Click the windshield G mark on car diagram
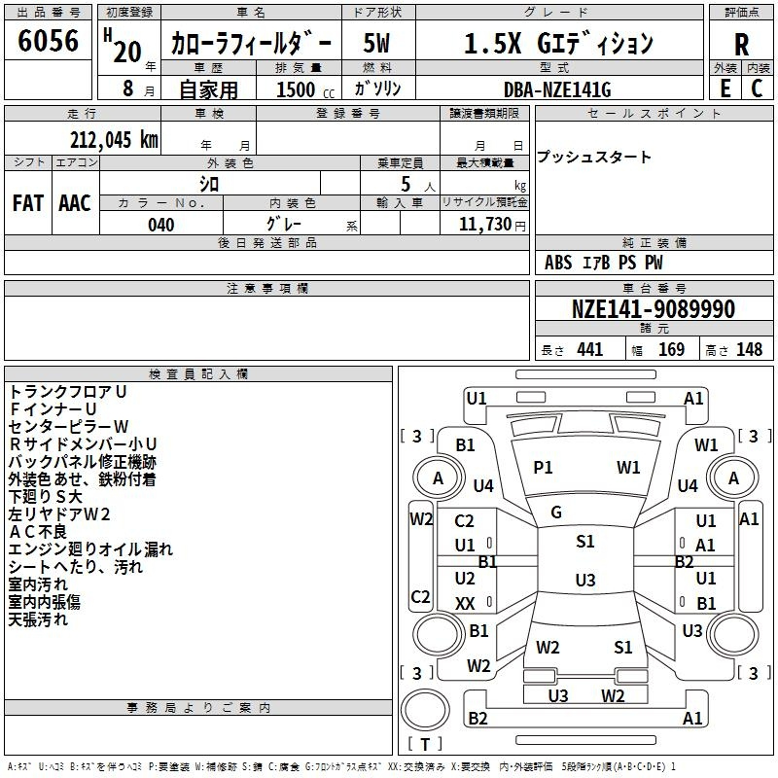This screenshot has height=778, width=778. [556, 512]
